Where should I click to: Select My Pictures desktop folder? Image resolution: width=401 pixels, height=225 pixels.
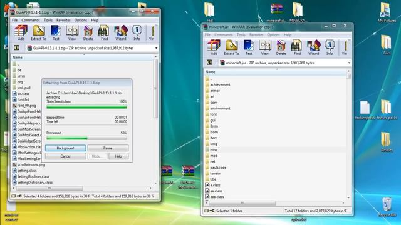(387, 12)
